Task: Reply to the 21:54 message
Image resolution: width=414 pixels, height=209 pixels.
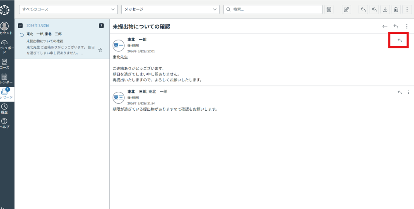Action: coord(400,92)
